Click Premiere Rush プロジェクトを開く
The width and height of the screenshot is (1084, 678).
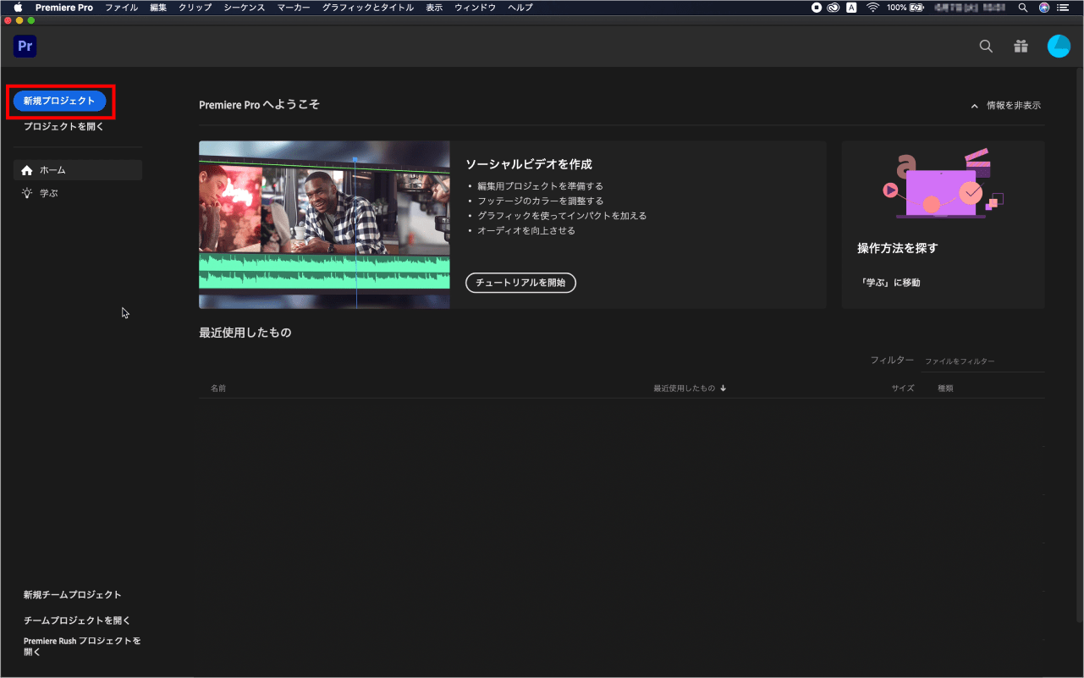click(x=82, y=647)
